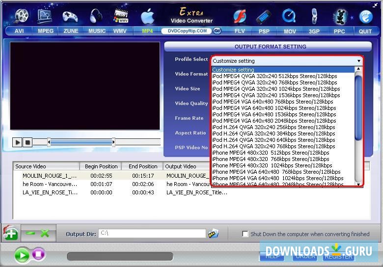Choose iPhone MPEG4 VGA 640x480 1024kbps profile
The height and width of the screenshot is (267, 383).
(x=283, y=178)
